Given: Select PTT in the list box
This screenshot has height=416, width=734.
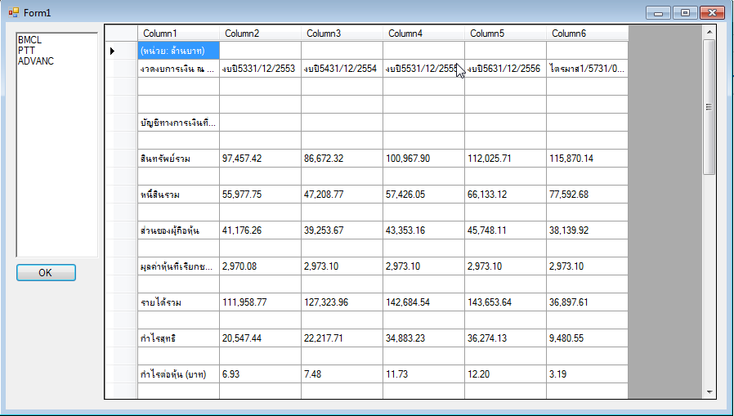Looking at the screenshot, I should [x=27, y=51].
